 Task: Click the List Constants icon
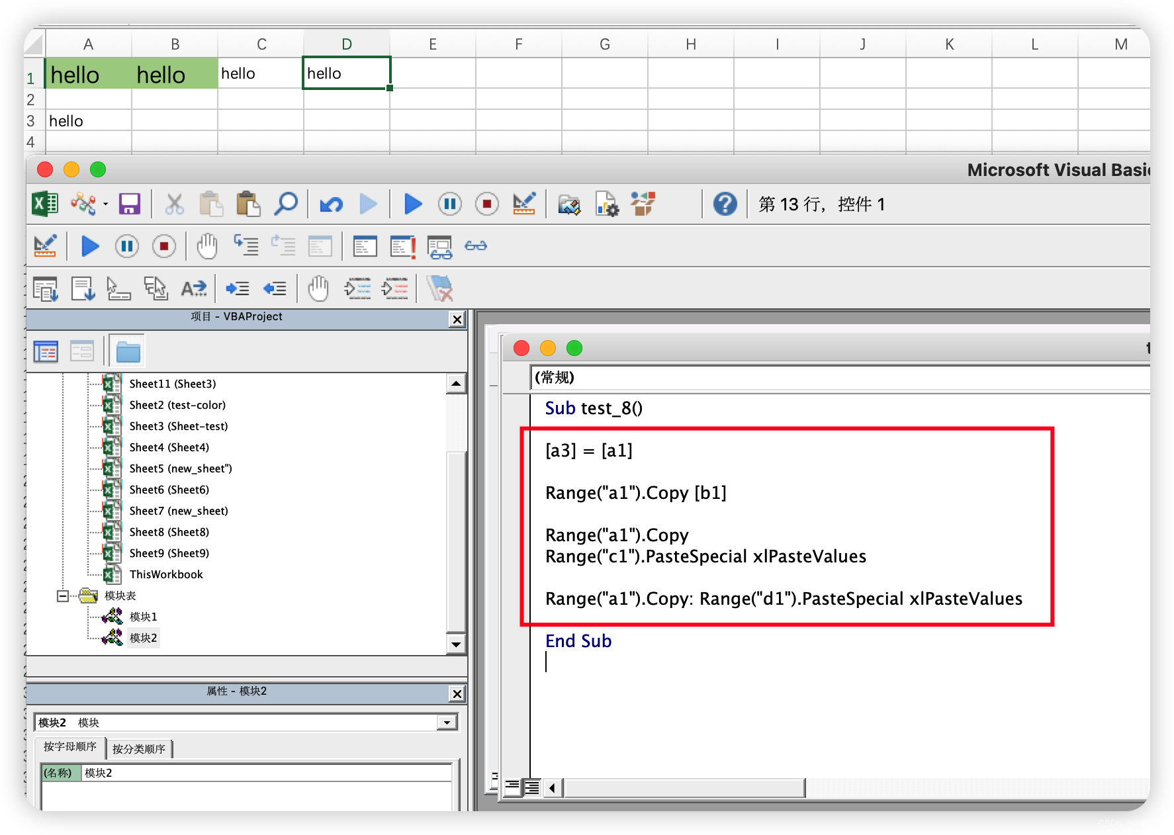click(x=83, y=288)
